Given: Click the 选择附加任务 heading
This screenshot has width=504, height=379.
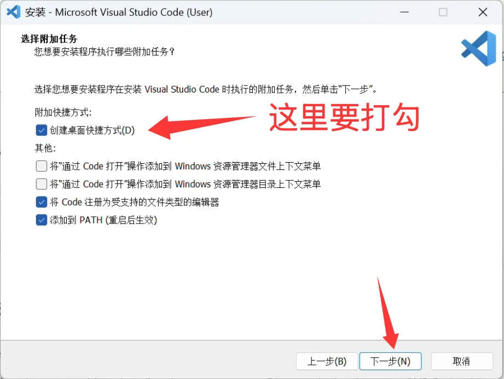Looking at the screenshot, I should (x=49, y=39).
